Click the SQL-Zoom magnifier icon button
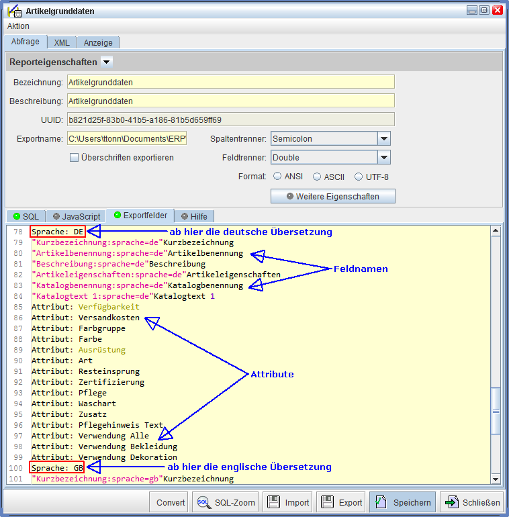 point(203,502)
